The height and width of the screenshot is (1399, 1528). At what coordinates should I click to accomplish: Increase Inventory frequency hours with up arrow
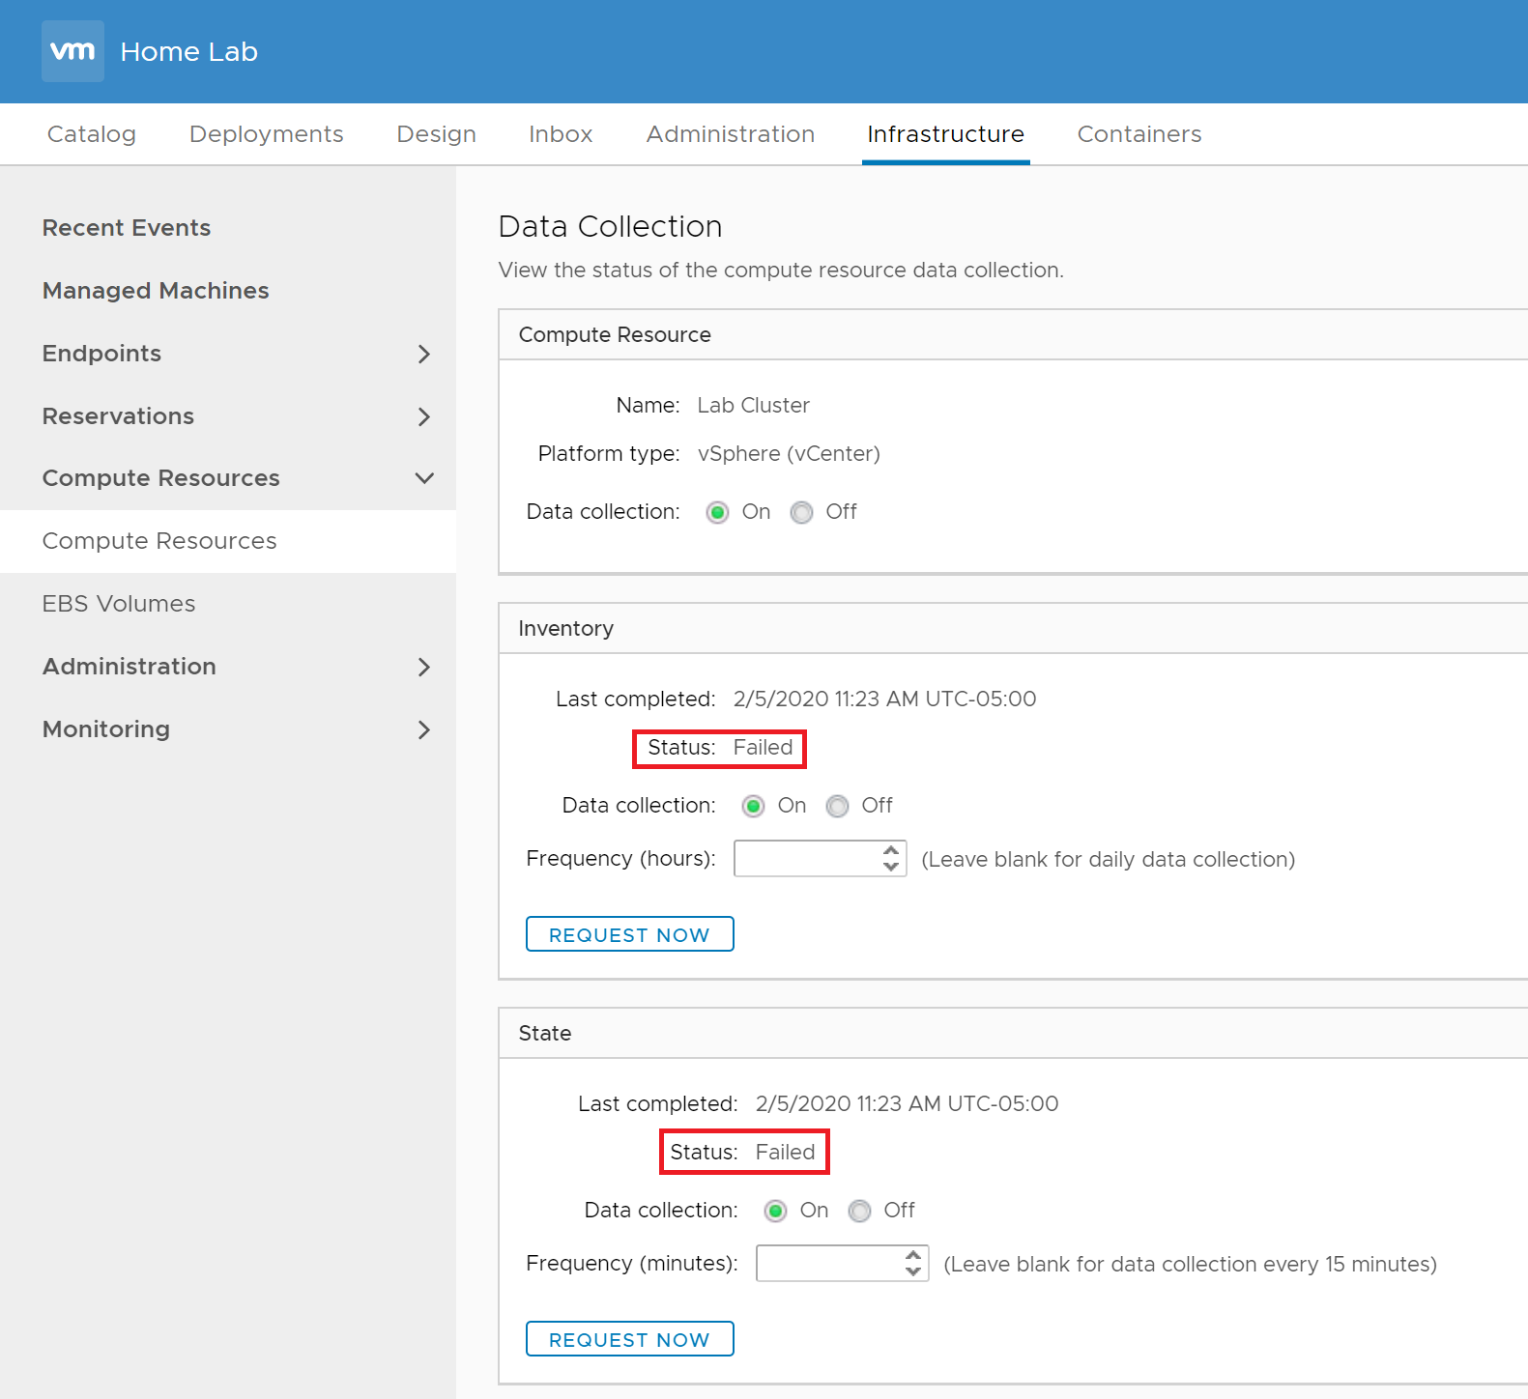(x=891, y=850)
